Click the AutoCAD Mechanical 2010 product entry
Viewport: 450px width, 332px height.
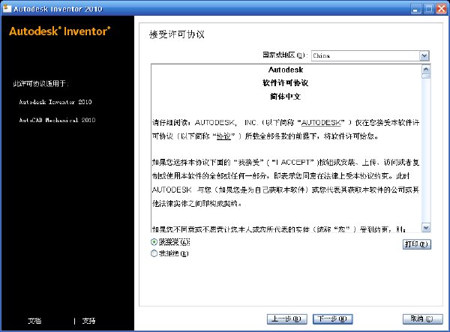(57, 120)
